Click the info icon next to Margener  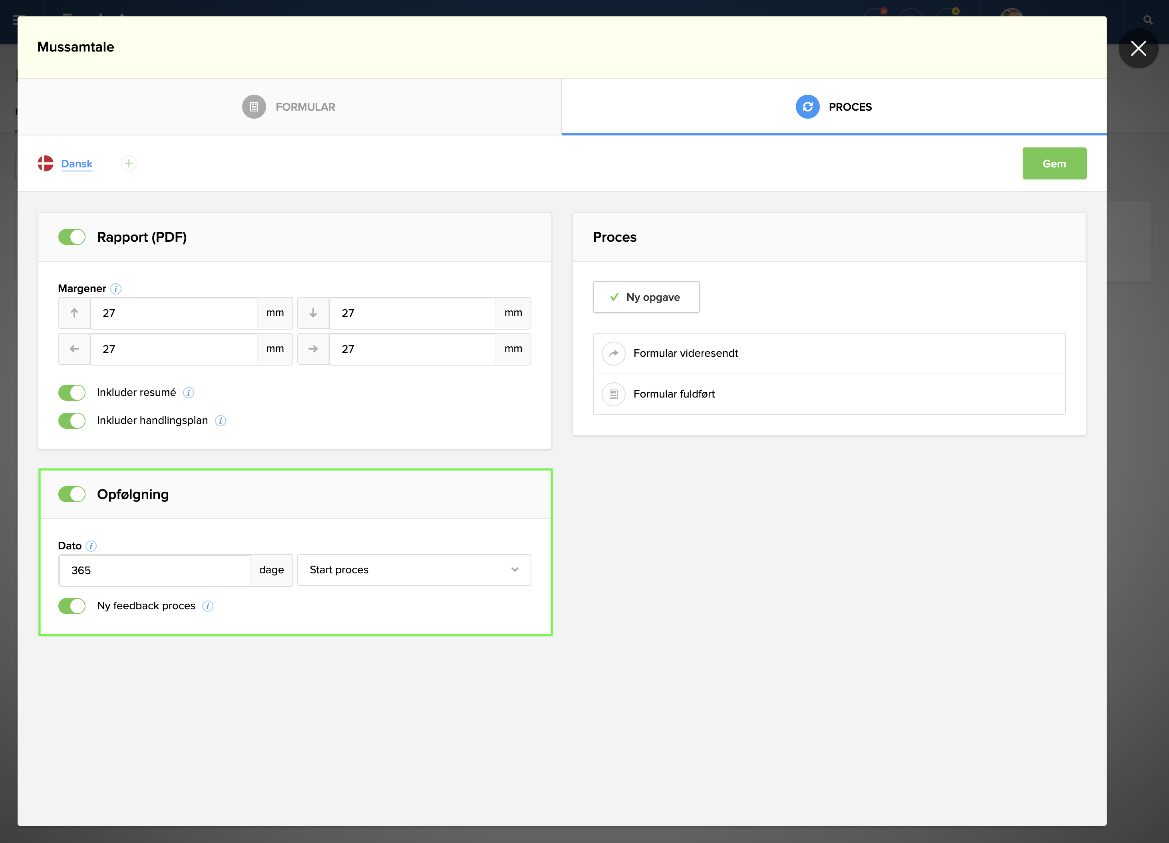click(x=116, y=288)
